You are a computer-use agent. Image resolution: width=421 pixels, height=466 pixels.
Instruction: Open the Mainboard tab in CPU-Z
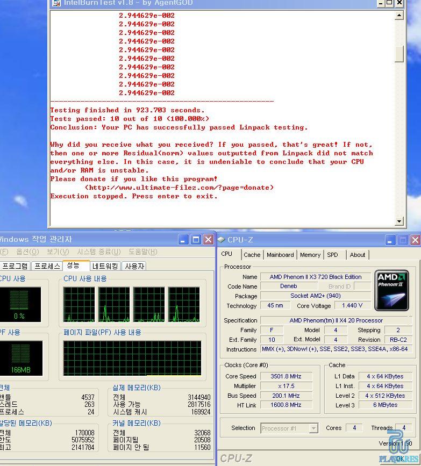[x=280, y=255]
